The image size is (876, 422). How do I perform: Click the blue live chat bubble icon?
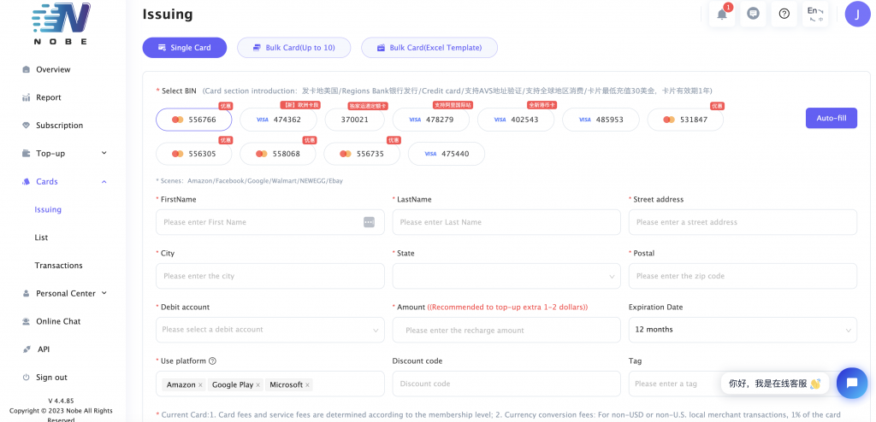[x=851, y=383]
